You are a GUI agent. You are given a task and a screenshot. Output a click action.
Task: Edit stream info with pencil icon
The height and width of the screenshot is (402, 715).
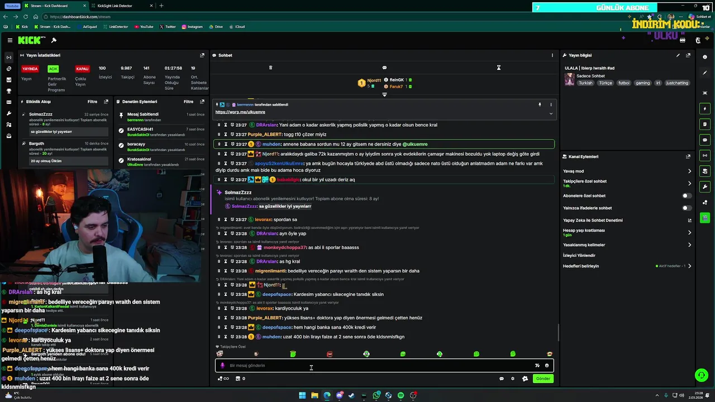tap(678, 55)
